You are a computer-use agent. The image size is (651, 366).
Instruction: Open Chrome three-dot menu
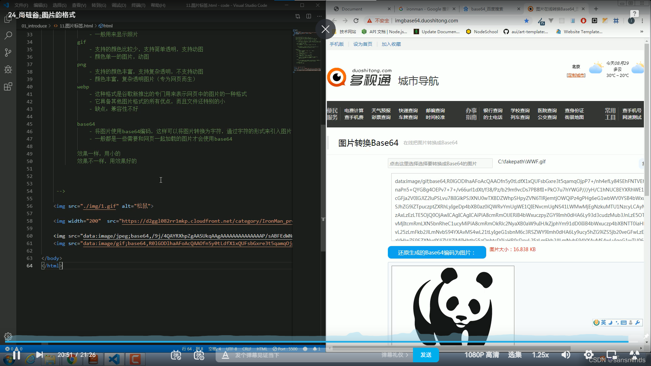[x=642, y=21]
